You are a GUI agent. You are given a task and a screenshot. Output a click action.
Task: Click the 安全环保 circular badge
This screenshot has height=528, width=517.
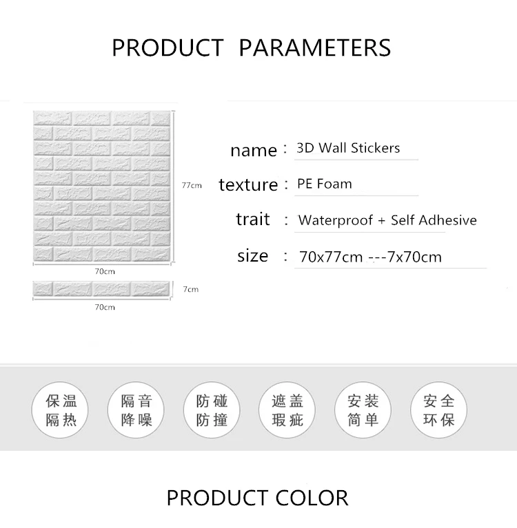438,410
